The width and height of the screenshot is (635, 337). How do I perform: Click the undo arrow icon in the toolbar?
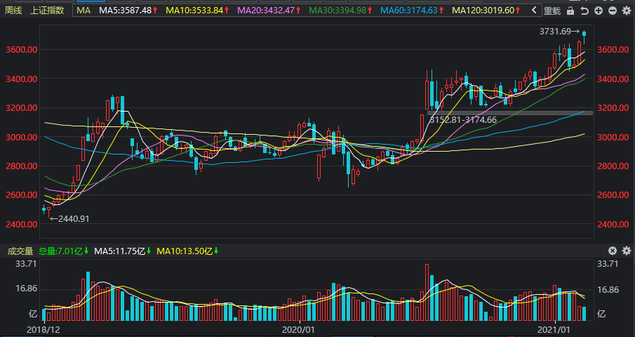pyautogui.click(x=584, y=11)
